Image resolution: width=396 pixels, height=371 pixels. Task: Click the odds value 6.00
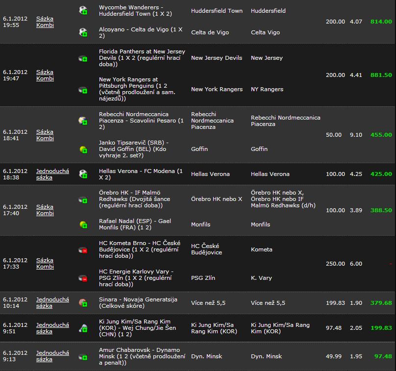tap(356, 264)
